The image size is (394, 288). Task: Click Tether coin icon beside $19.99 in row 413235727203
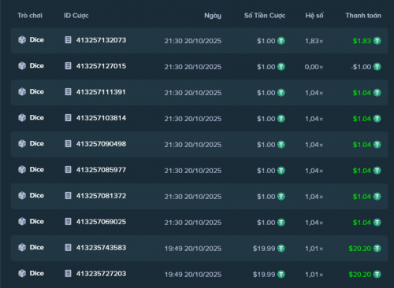(281, 275)
